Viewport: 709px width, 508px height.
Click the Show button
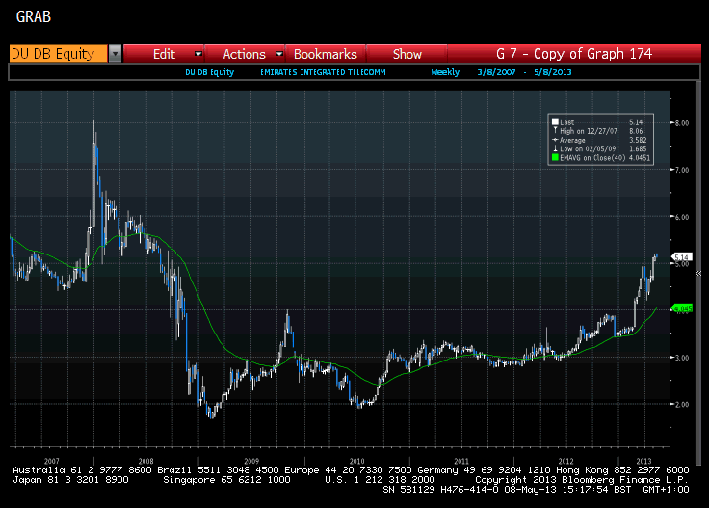tap(407, 54)
